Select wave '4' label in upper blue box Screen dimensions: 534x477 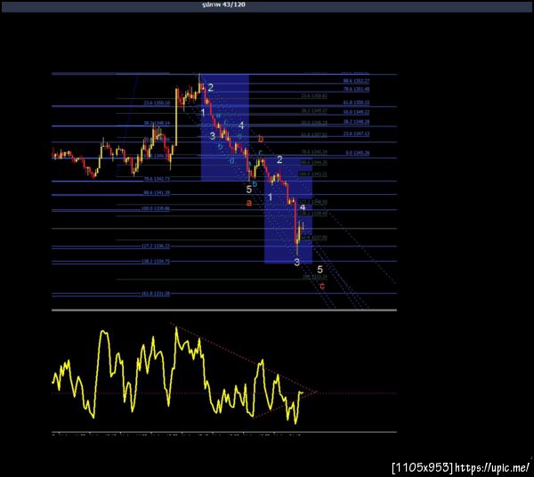(x=241, y=125)
